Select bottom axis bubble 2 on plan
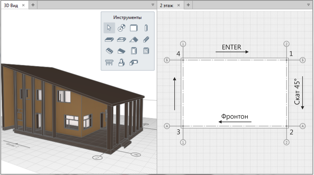This screenshot has width=314, height=175. click(x=287, y=142)
